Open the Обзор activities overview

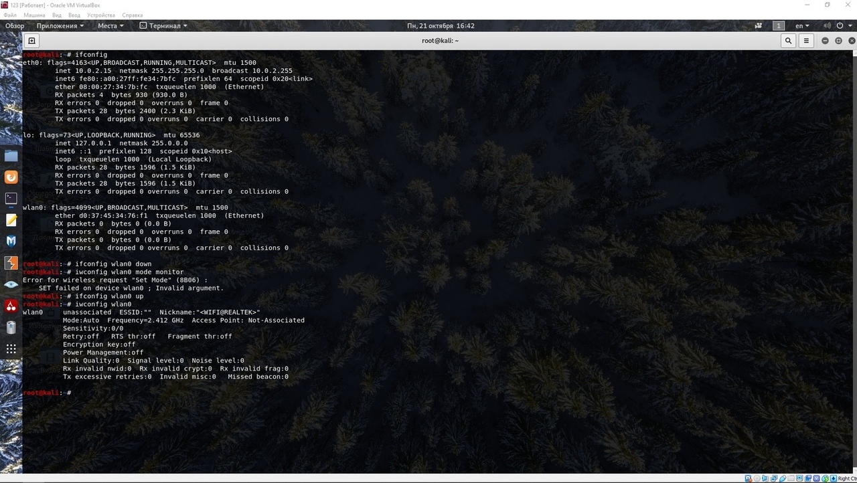point(15,26)
